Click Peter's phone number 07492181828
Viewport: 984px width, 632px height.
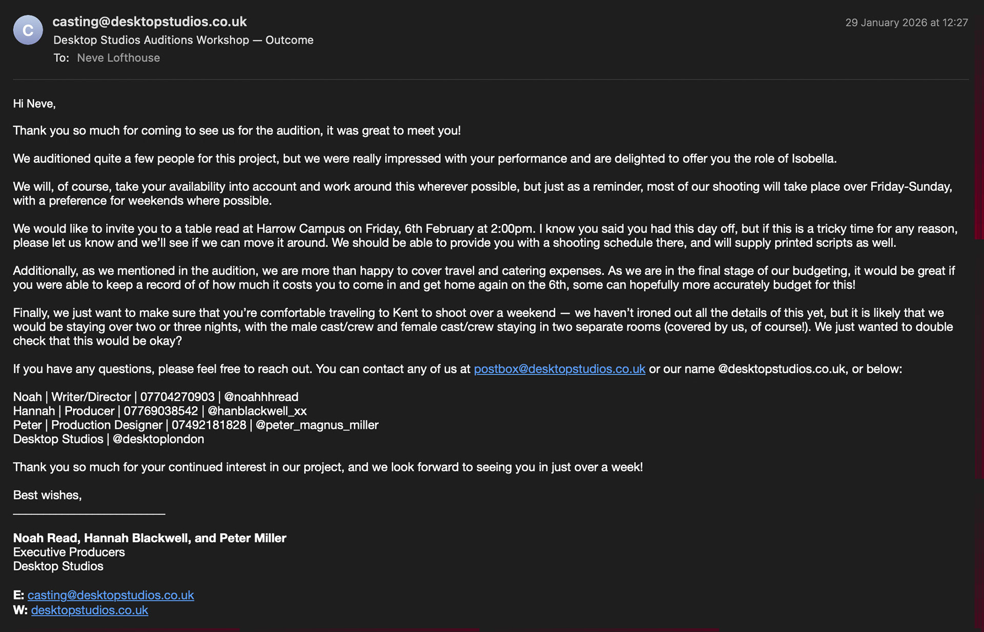pyautogui.click(x=209, y=425)
